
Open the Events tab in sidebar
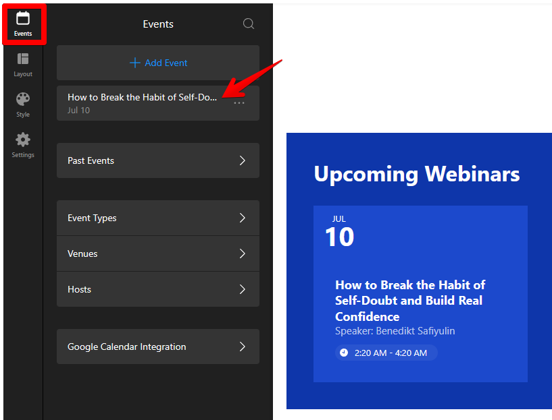23,24
